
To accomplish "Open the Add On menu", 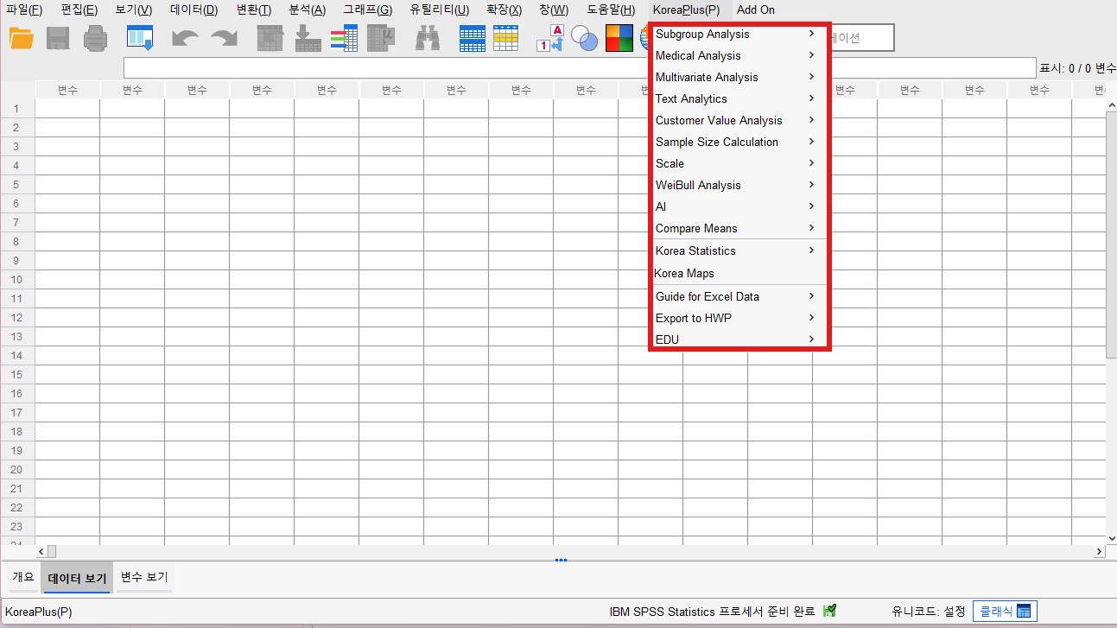I will coord(756,10).
